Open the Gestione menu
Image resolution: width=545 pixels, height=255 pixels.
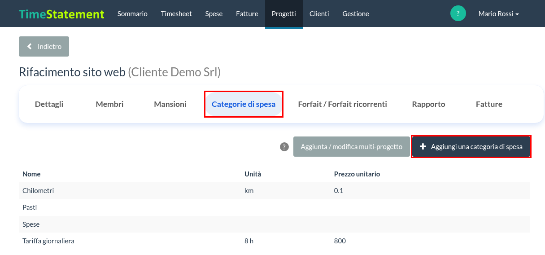356,14
